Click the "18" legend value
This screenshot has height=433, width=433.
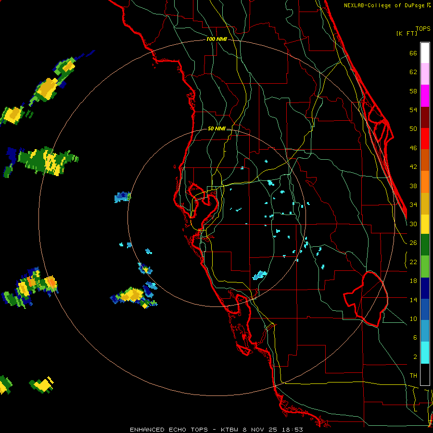click(413, 281)
